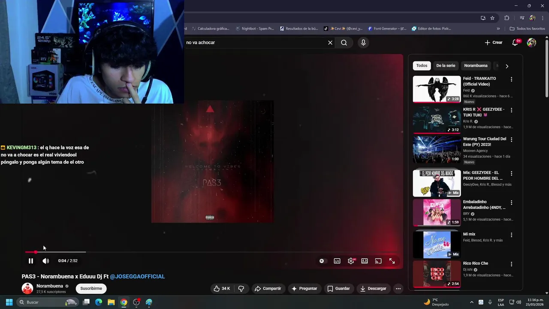Select the De la serie chip
This screenshot has width=549, height=309.
pos(446,66)
